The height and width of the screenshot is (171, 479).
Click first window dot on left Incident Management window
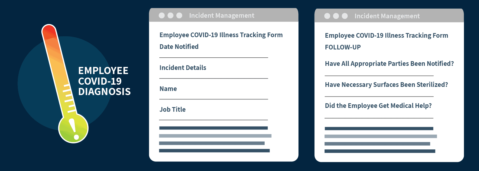coord(162,16)
